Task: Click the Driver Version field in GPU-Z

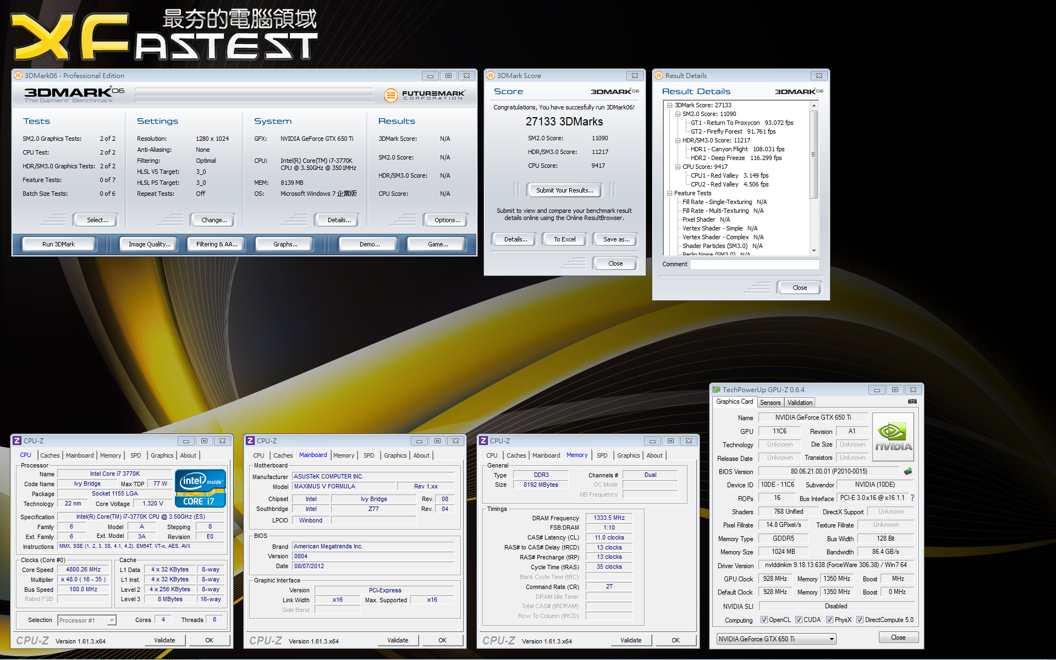Action: point(836,565)
